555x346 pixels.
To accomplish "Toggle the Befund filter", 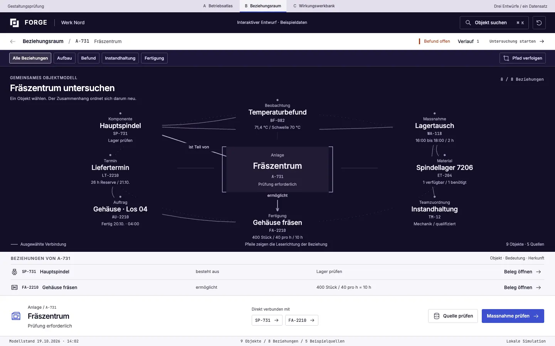I will [88, 58].
